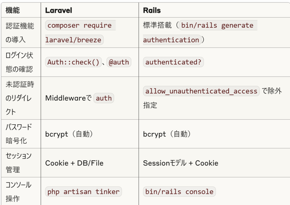Click the "Rails" column header
The width and height of the screenshot is (290, 205).
tap(152, 10)
